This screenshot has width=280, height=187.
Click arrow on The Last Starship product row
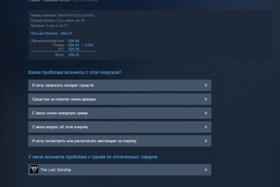tap(206, 170)
